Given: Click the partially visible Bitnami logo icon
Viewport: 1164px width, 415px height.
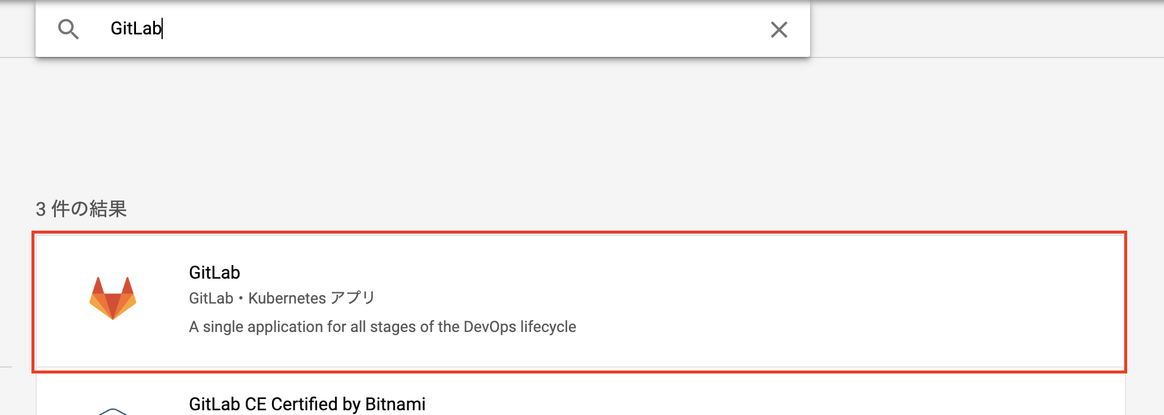Looking at the screenshot, I should (113, 411).
